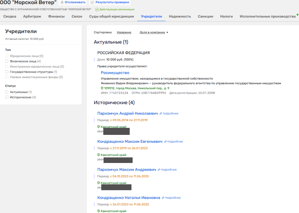Click the period с 26.07.2023 по 11.06.2025
Viewport: 299px width, 213px height.
[129, 204]
